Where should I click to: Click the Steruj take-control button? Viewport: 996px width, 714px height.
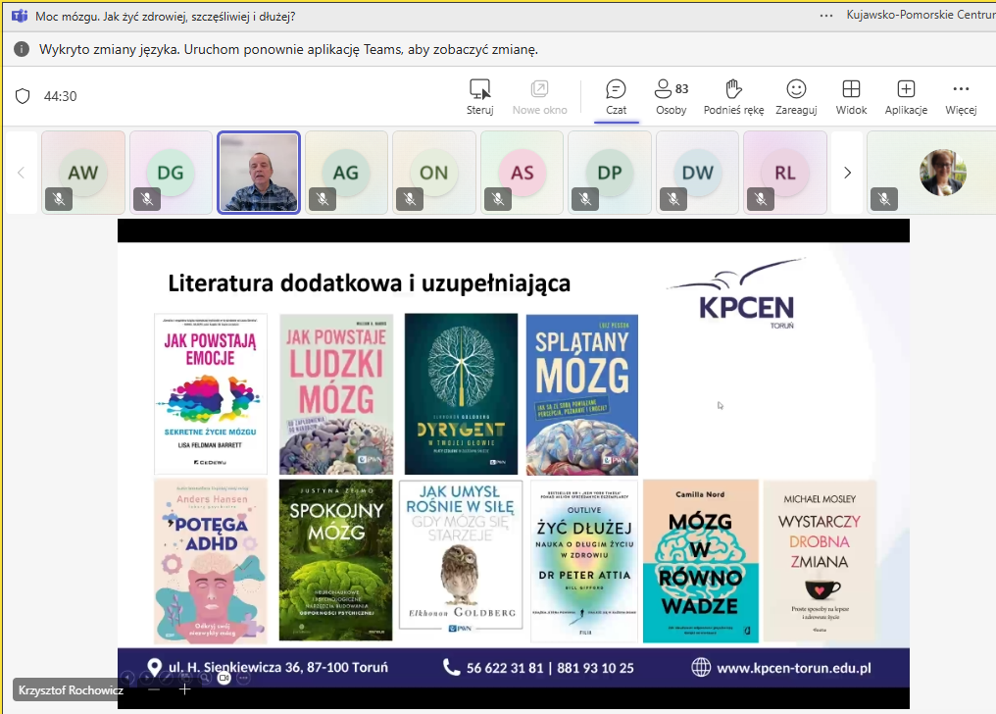coord(479,97)
